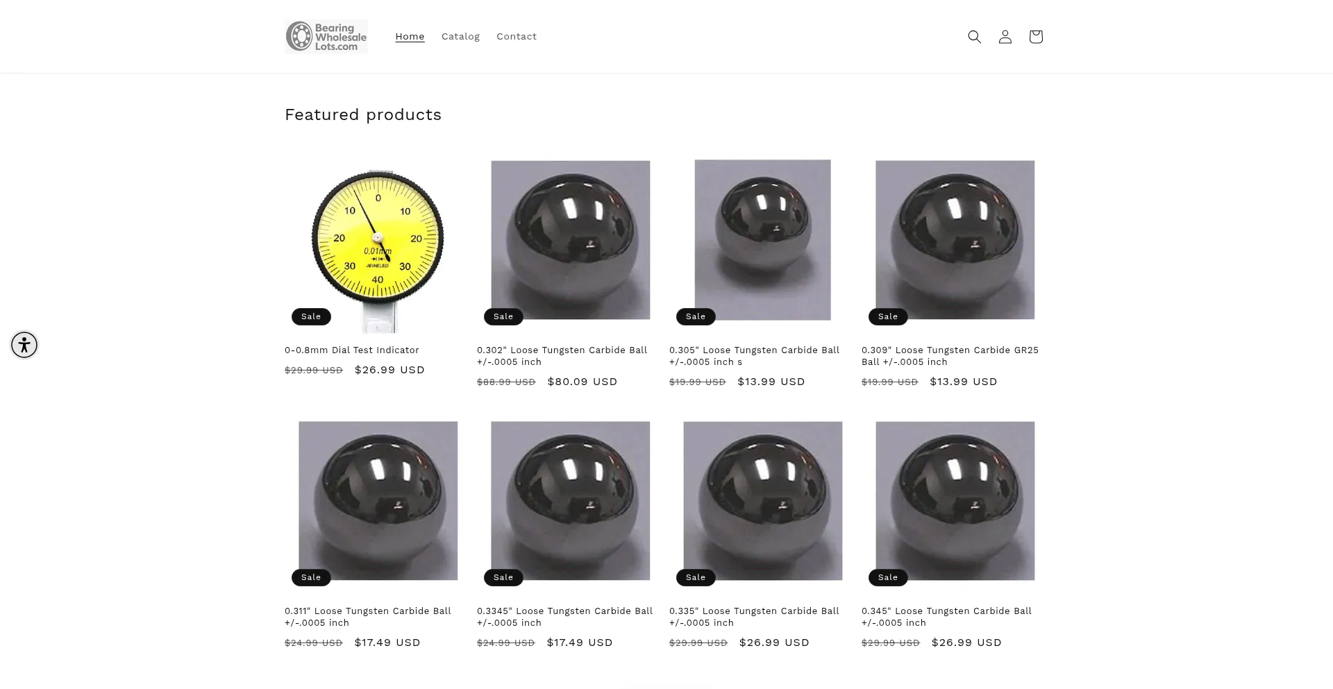The height and width of the screenshot is (689, 1333).
Task: Open the search magnifier icon
Action: 974,37
